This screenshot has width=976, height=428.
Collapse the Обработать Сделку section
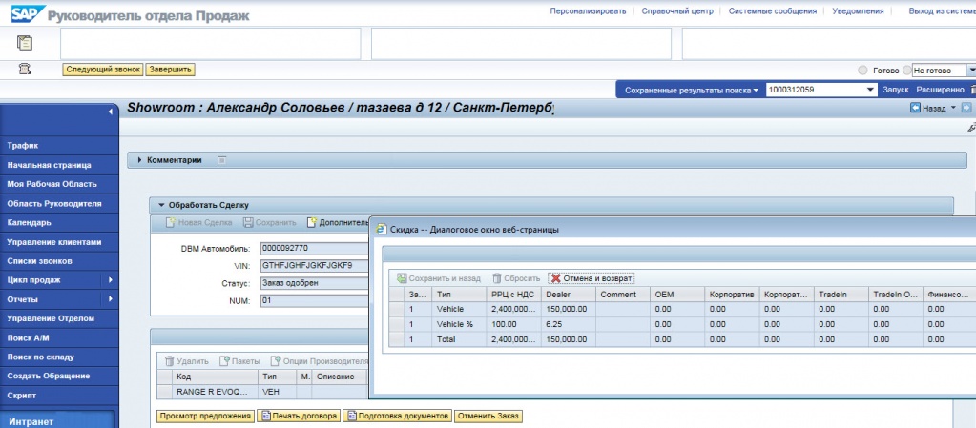(x=161, y=205)
